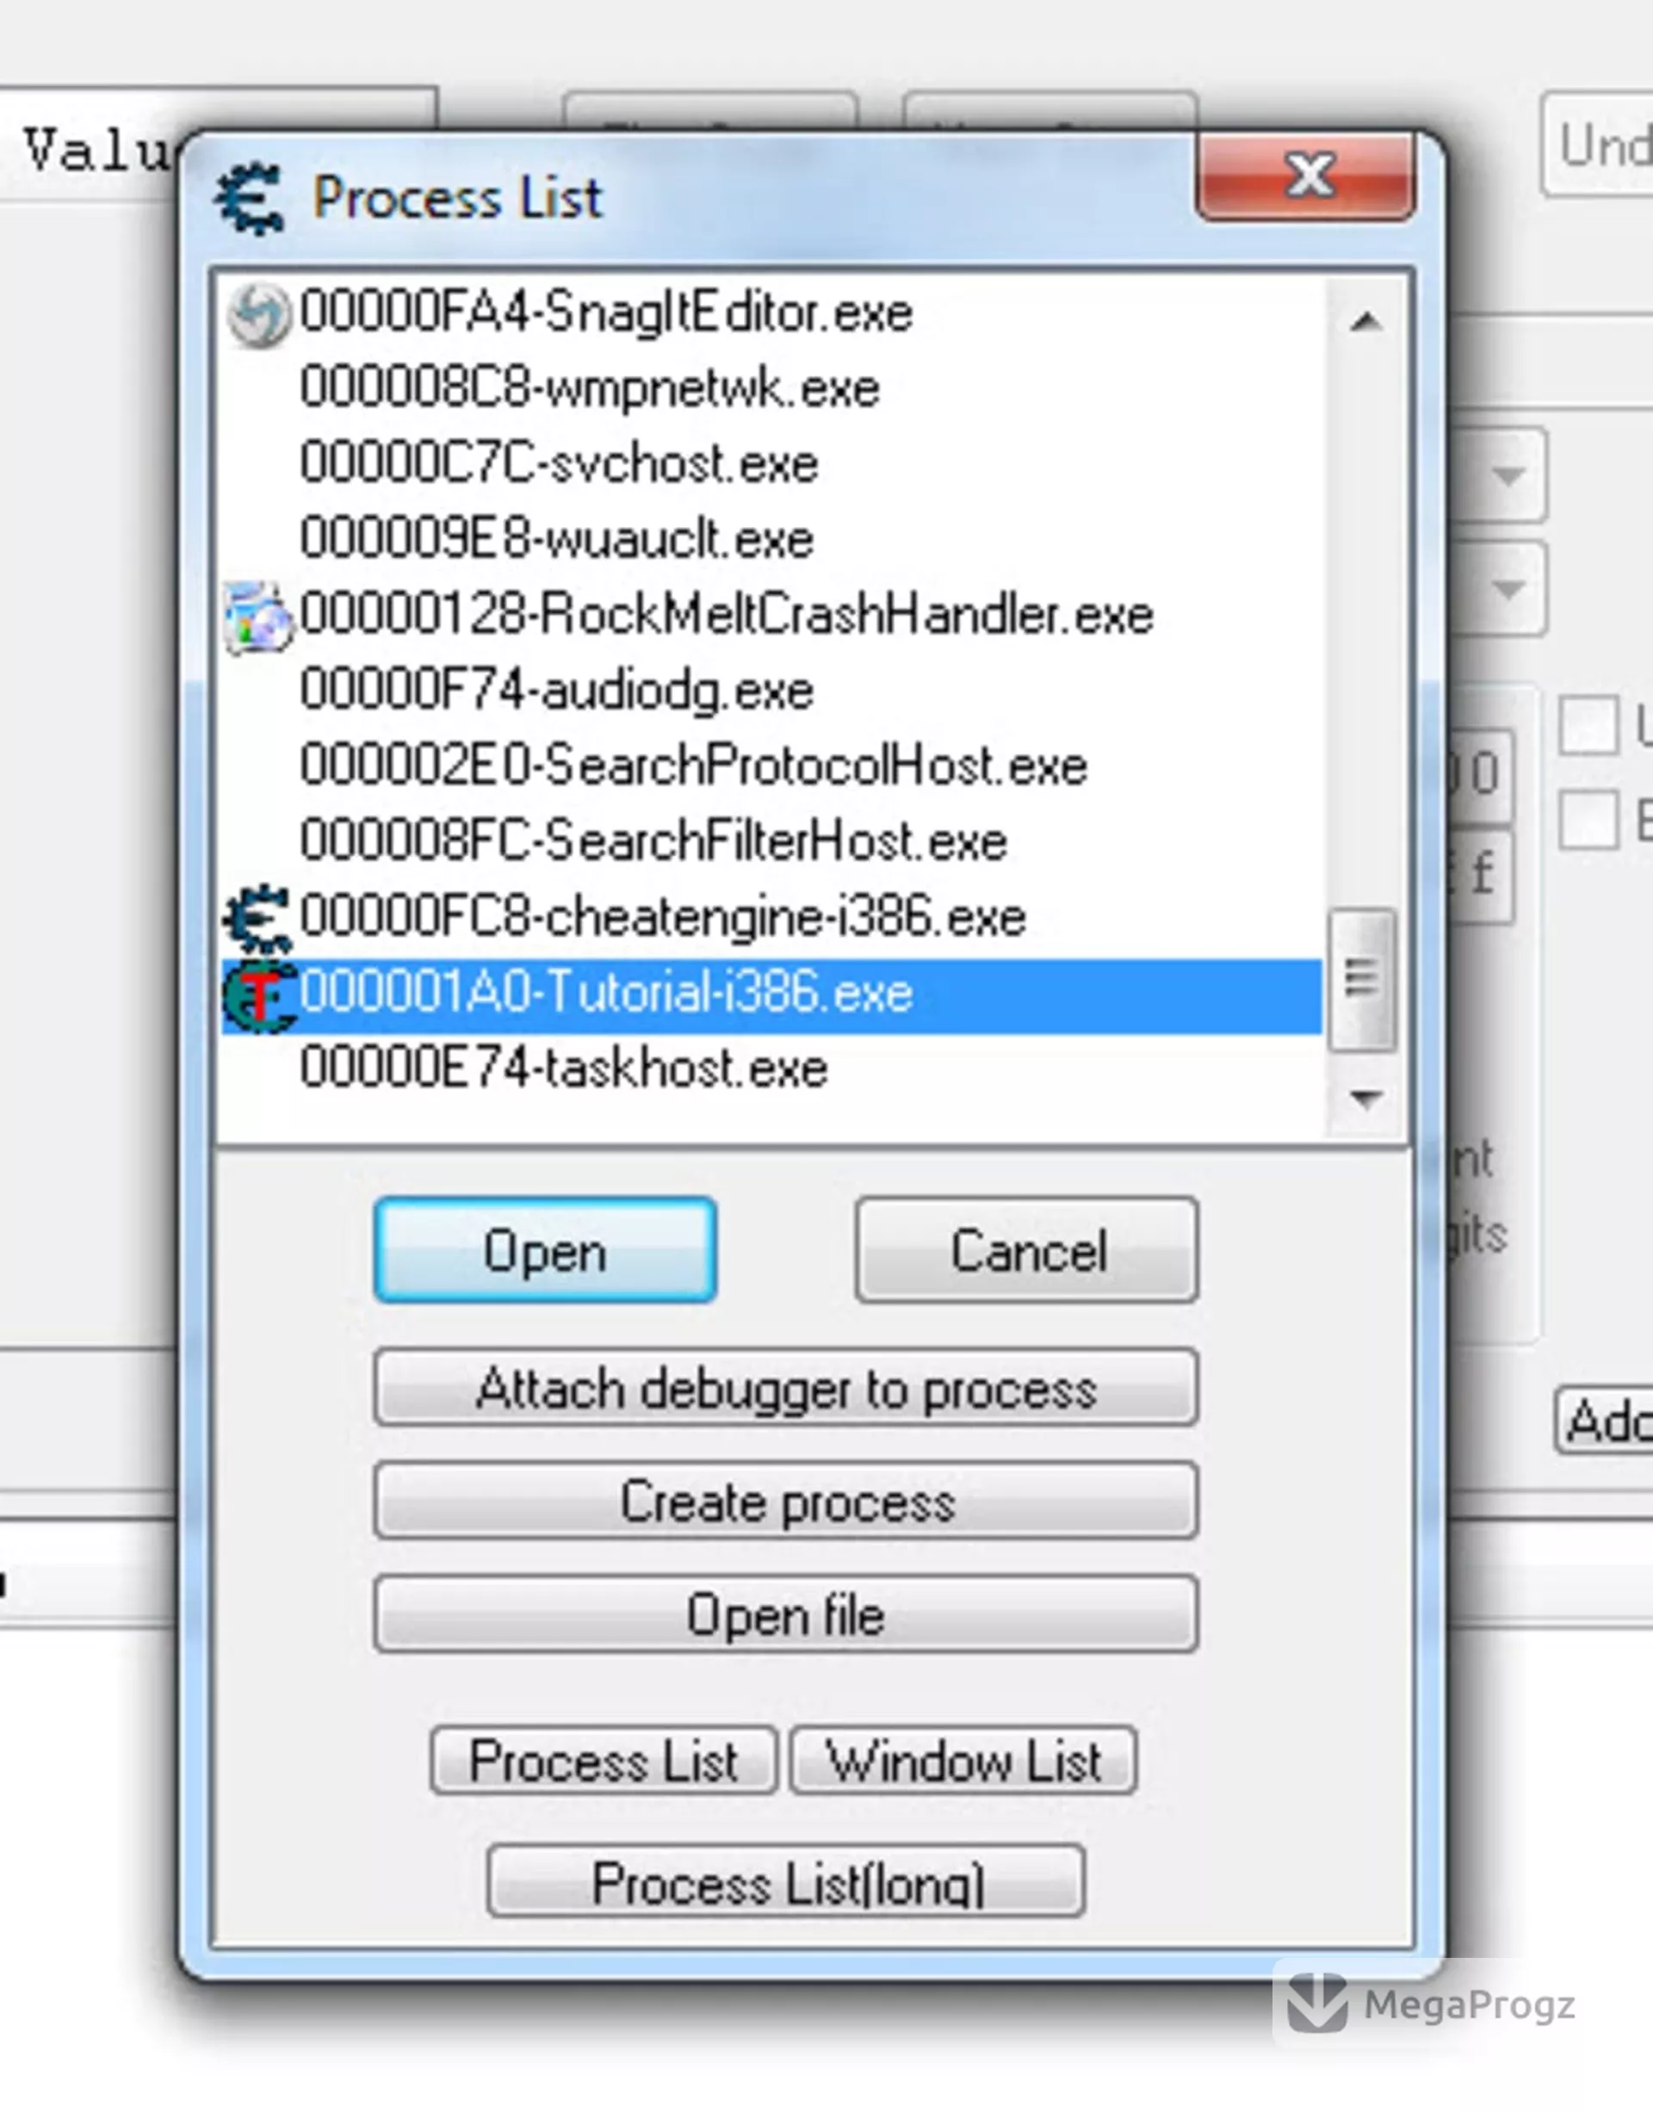Select 00000FC8-cheatengine-i386.exe process

(x=771, y=918)
